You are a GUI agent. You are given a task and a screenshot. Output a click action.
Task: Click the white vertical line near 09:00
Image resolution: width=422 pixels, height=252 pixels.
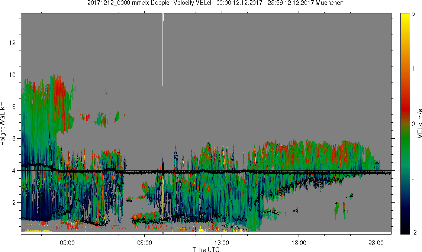point(162,49)
